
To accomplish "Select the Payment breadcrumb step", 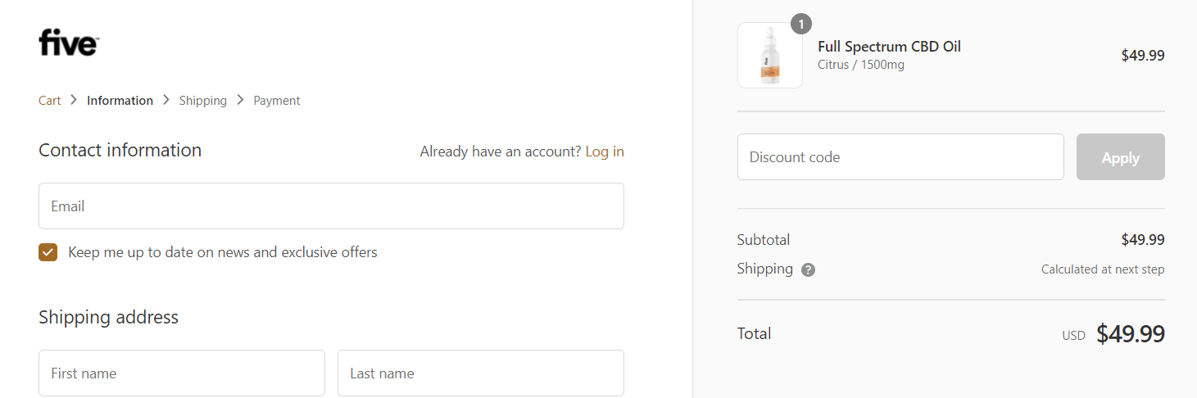I will [277, 101].
